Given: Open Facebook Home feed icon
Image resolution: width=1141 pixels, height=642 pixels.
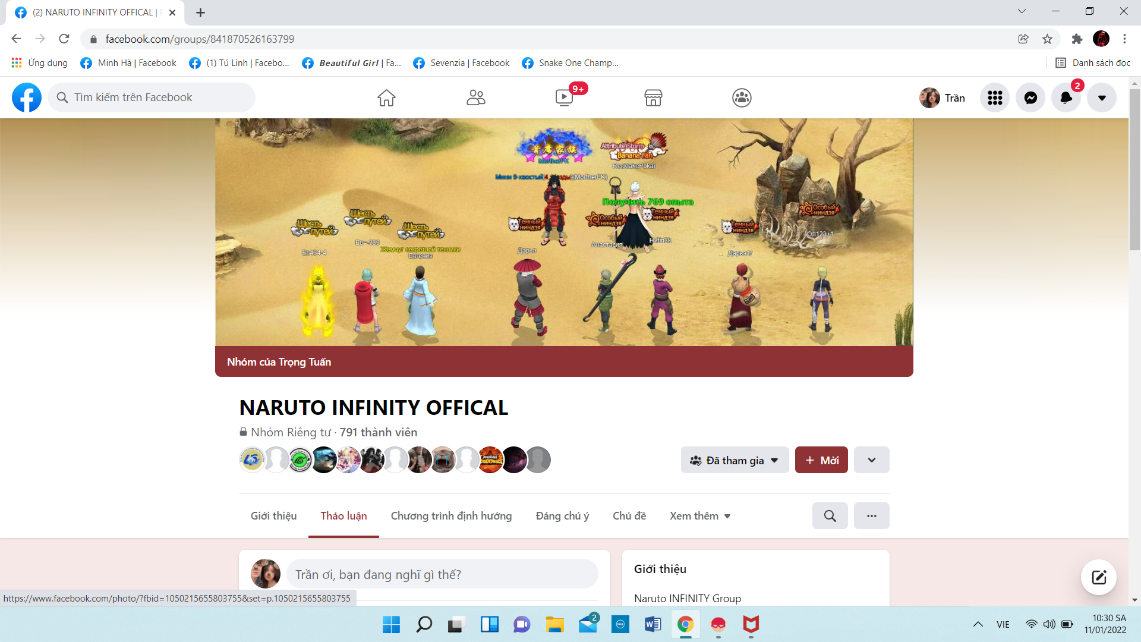Looking at the screenshot, I should (x=386, y=97).
